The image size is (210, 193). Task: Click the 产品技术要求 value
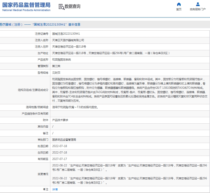[x=60, y=120]
